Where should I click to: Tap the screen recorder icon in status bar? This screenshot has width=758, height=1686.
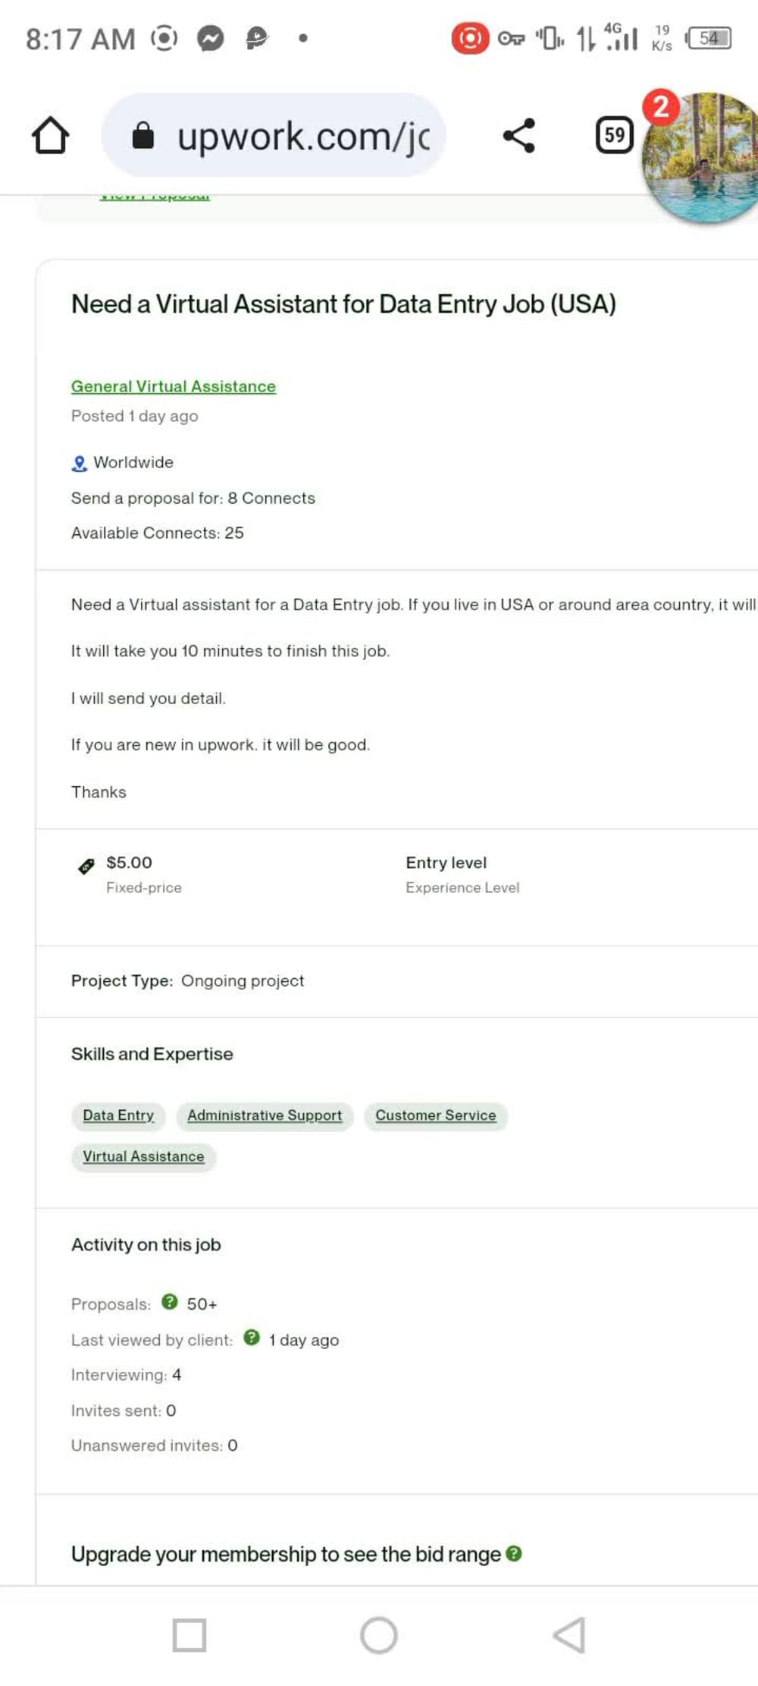[x=470, y=38]
